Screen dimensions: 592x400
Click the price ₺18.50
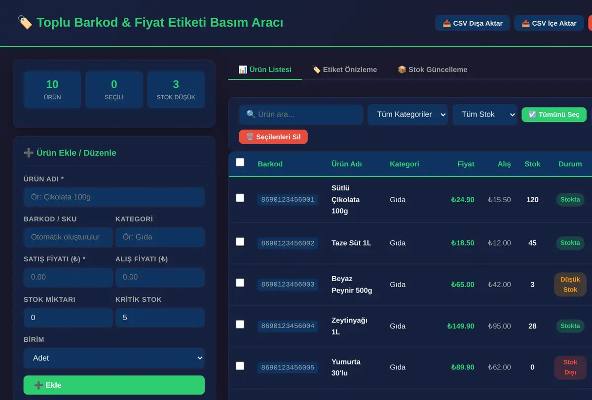[x=463, y=243]
